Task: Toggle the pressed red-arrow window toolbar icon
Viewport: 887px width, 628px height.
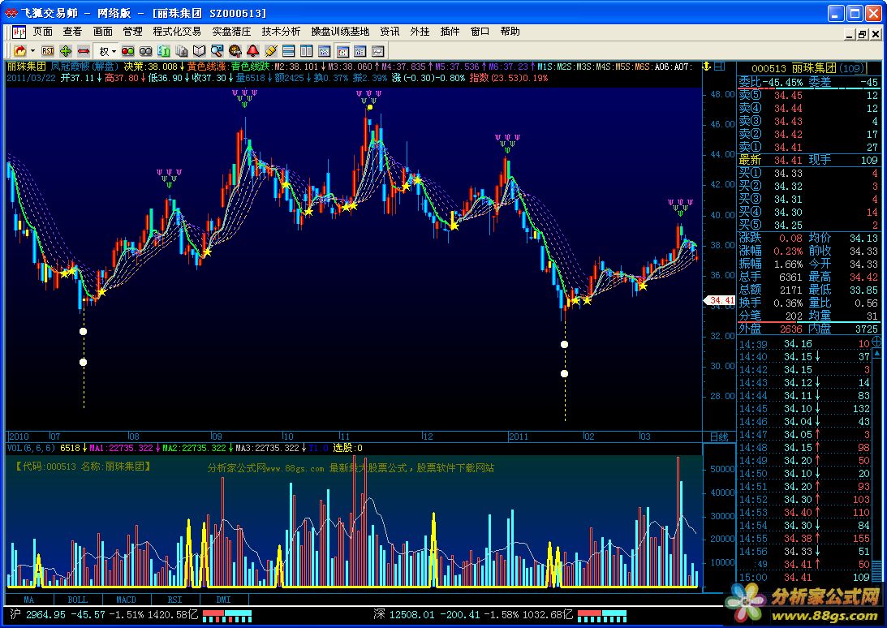Action: pyautogui.click(x=342, y=51)
